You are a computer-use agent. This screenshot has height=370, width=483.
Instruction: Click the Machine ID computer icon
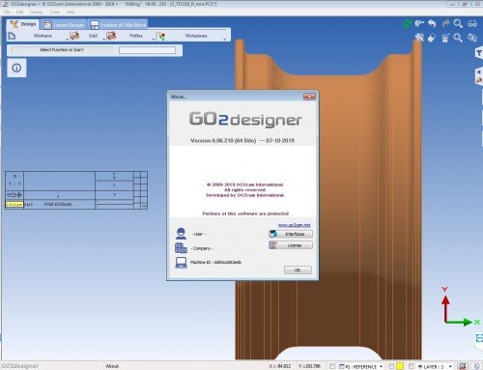coord(181,263)
